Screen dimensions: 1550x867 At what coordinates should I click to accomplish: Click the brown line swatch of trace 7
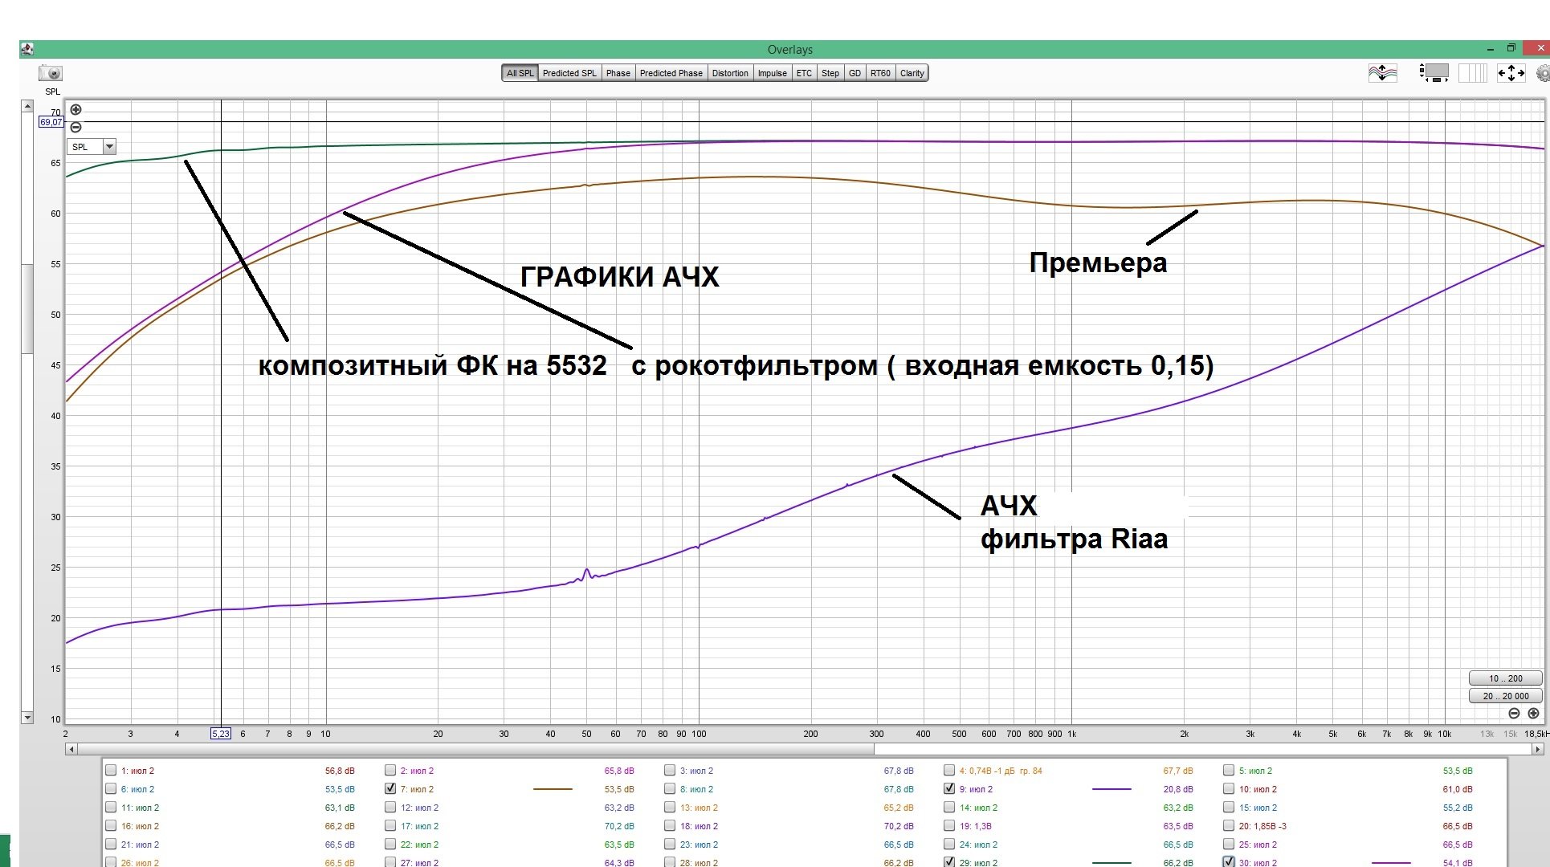pyautogui.click(x=553, y=789)
